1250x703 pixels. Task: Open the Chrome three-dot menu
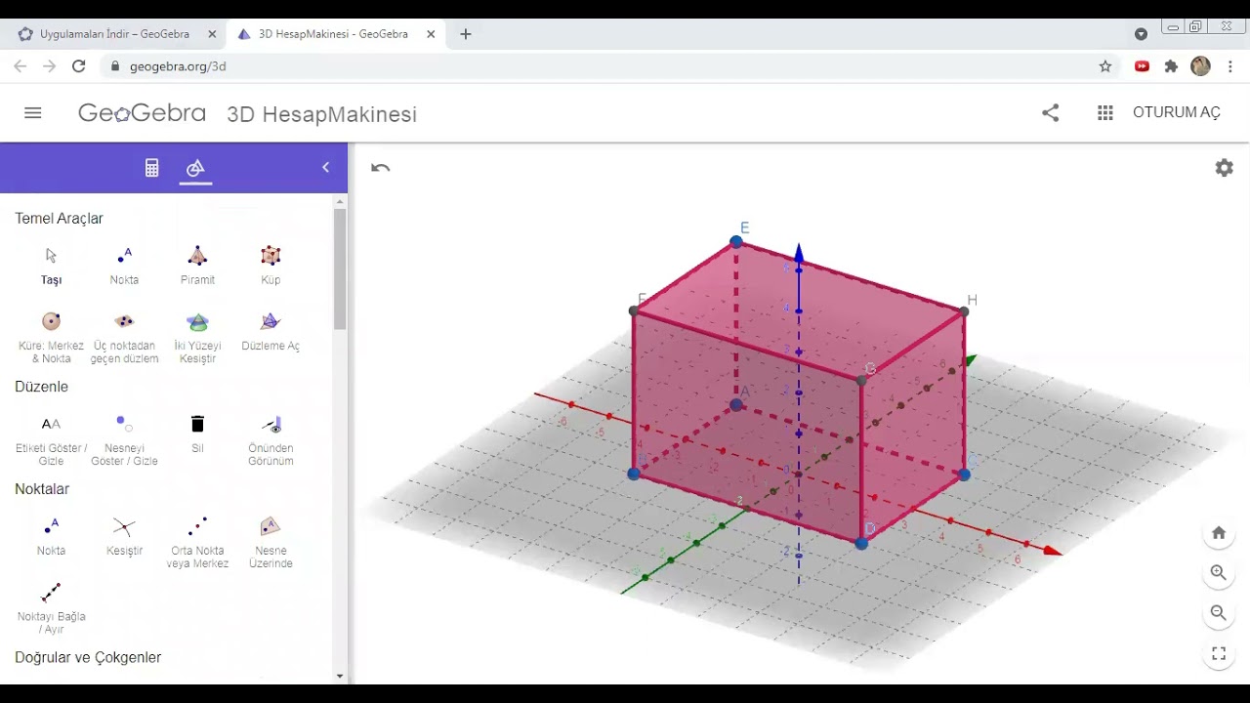click(1230, 66)
